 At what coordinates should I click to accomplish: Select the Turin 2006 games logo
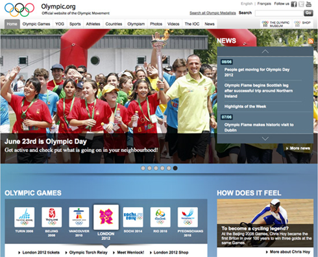coord(24,217)
